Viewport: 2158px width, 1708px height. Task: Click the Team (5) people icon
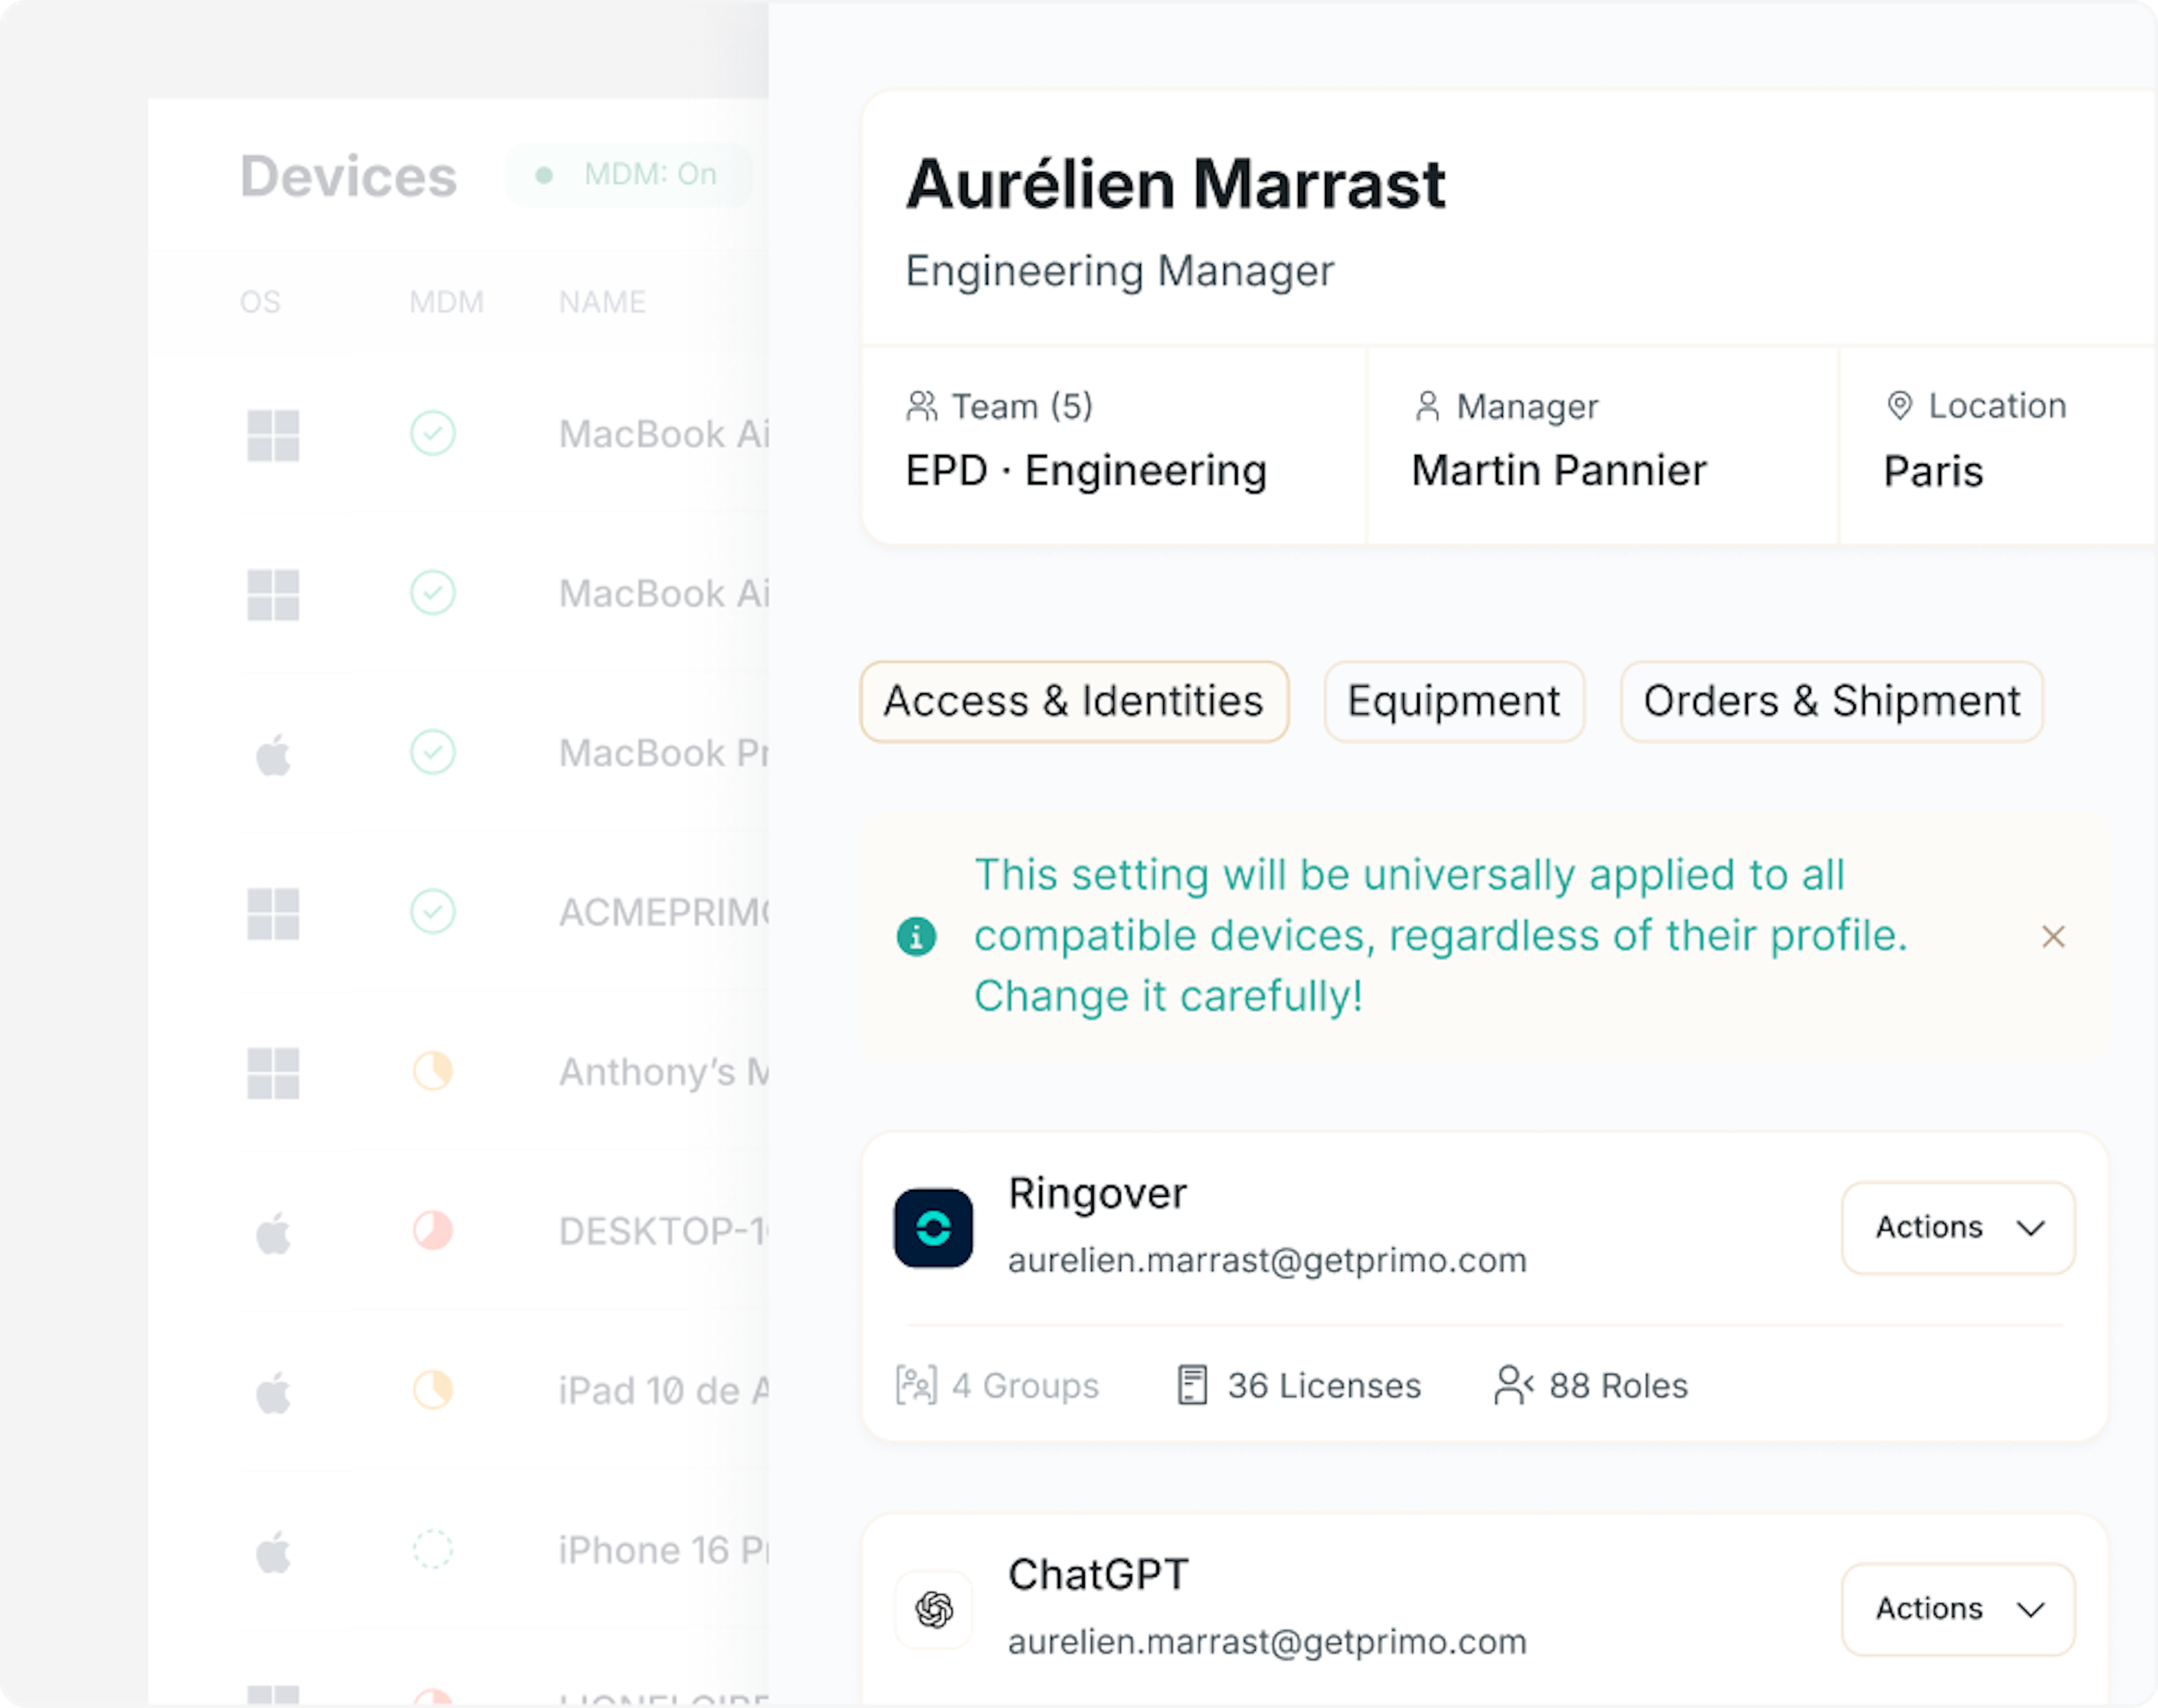point(921,406)
